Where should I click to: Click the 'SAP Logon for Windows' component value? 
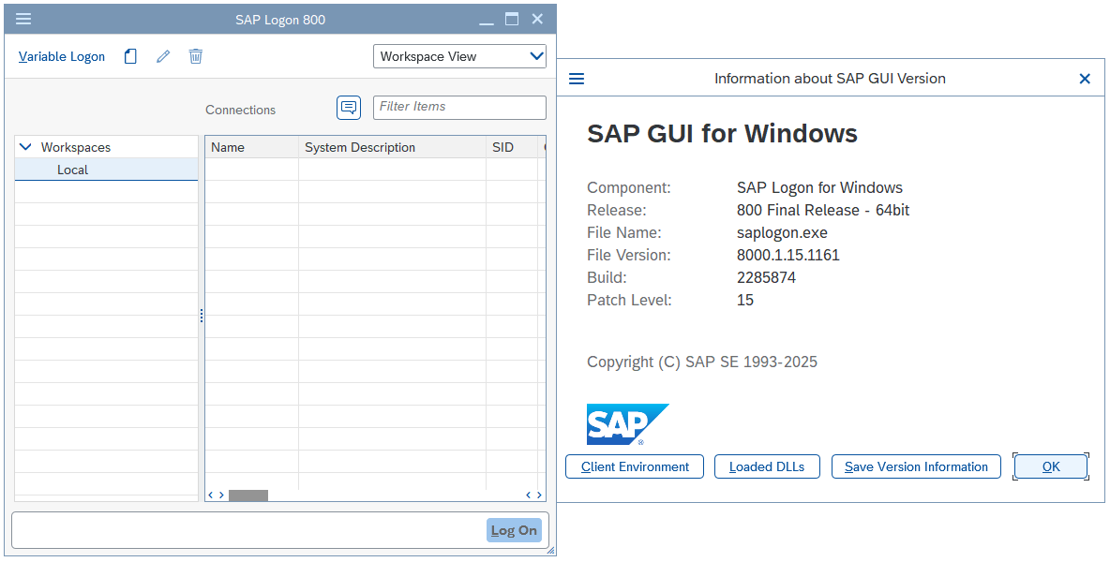pos(819,187)
